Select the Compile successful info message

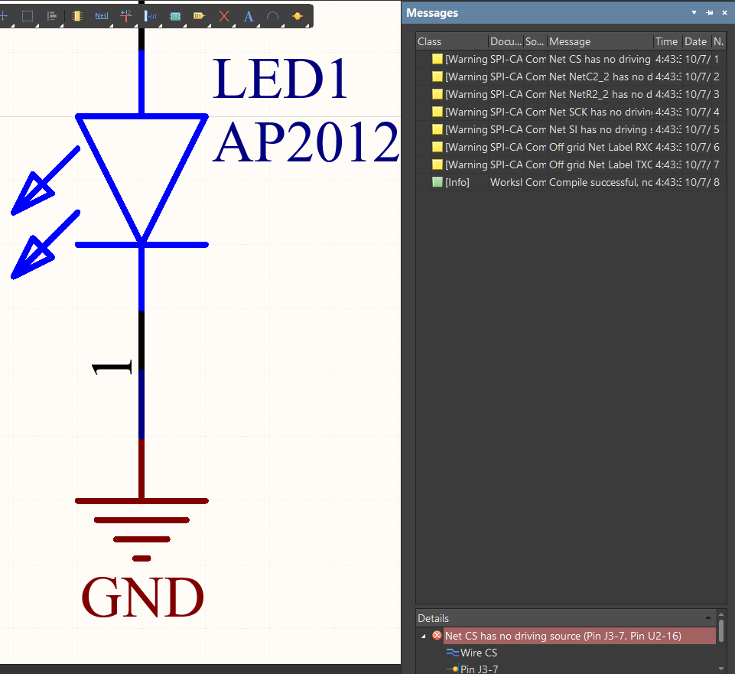571,182
